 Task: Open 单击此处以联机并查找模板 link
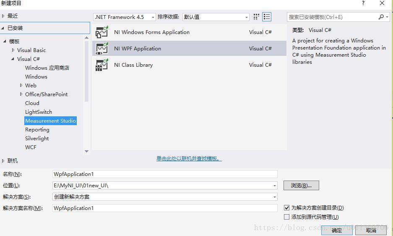coord(189,159)
